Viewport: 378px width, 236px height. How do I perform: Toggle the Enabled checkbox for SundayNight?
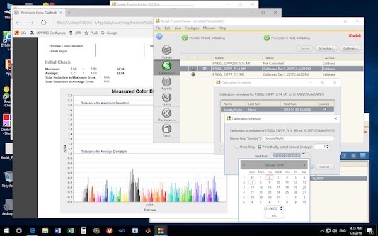tap(324, 110)
